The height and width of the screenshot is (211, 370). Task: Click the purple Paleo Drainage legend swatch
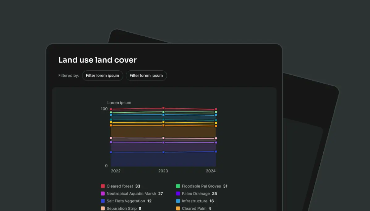coord(178,194)
